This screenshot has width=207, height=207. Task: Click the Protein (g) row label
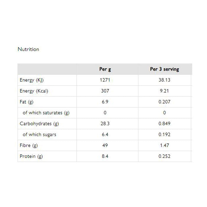(x=31, y=156)
